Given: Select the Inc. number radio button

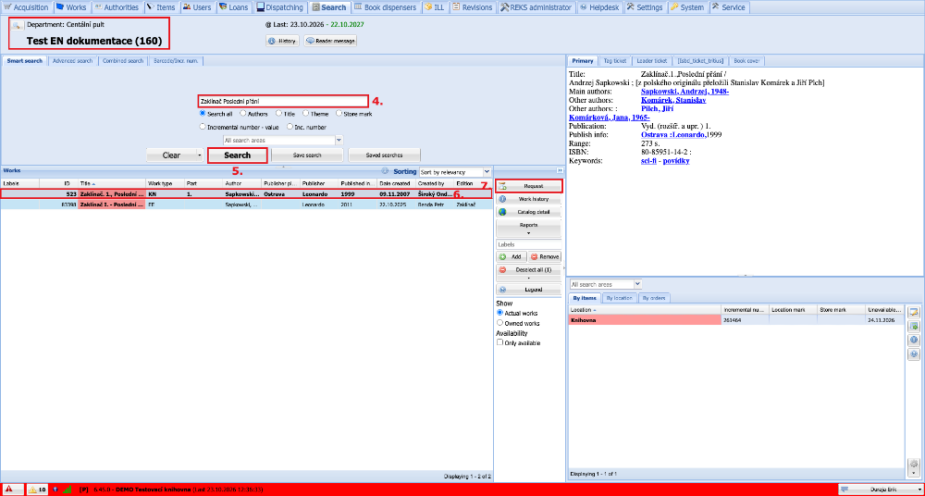Looking at the screenshot, I should [x=290, y=127].
